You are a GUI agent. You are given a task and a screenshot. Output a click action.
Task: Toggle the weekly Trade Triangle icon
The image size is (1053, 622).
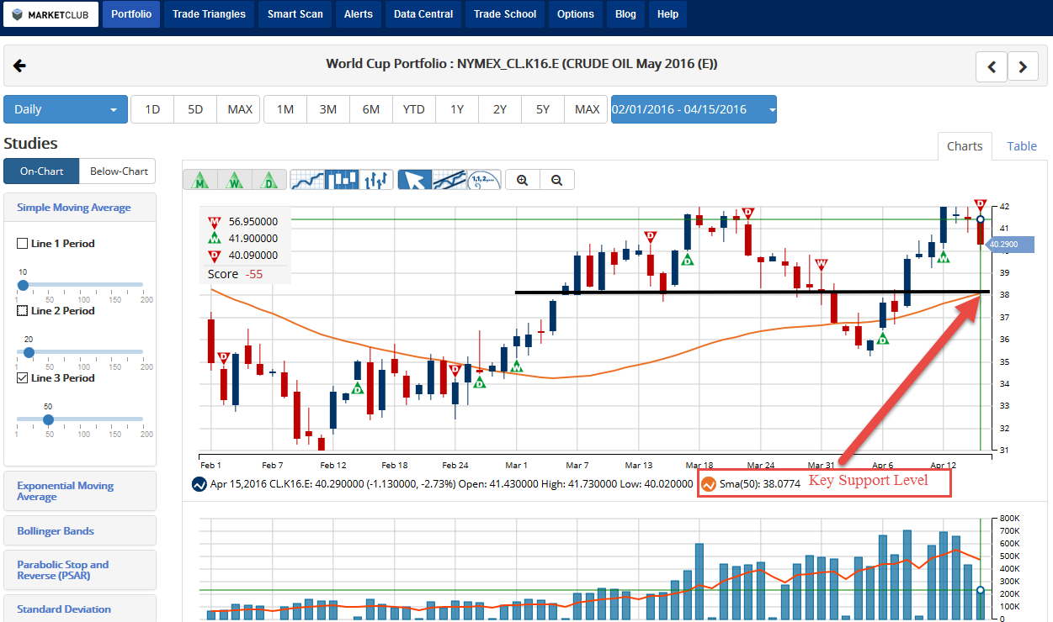coord(235,180)
